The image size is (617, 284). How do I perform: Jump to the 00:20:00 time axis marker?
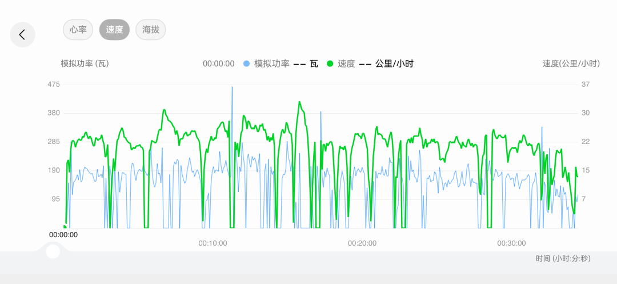click(x=362, y=243)
